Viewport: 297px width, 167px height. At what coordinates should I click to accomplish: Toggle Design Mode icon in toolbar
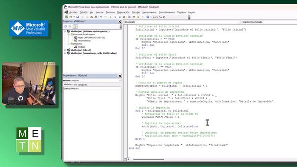point(124,17)
